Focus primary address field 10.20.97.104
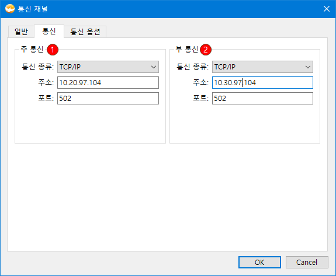Screen dimensions: 336x276 point(108,83)
